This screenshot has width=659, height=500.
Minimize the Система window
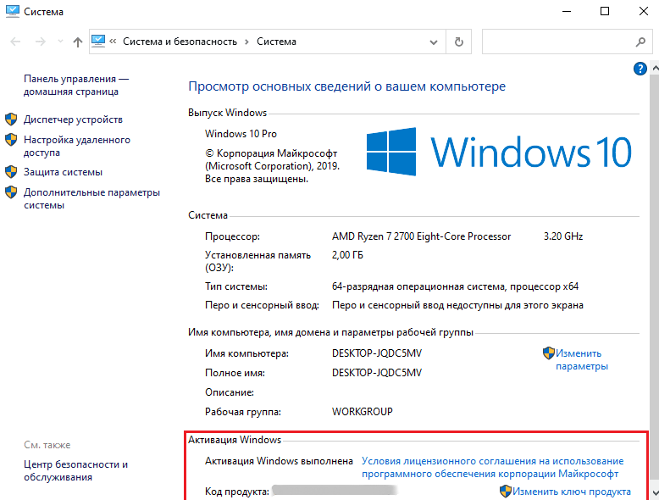pyautogui.click(x=567, y=11)
